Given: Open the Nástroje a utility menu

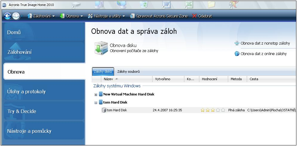Looking at the screenshot, I should pos(106,16).
